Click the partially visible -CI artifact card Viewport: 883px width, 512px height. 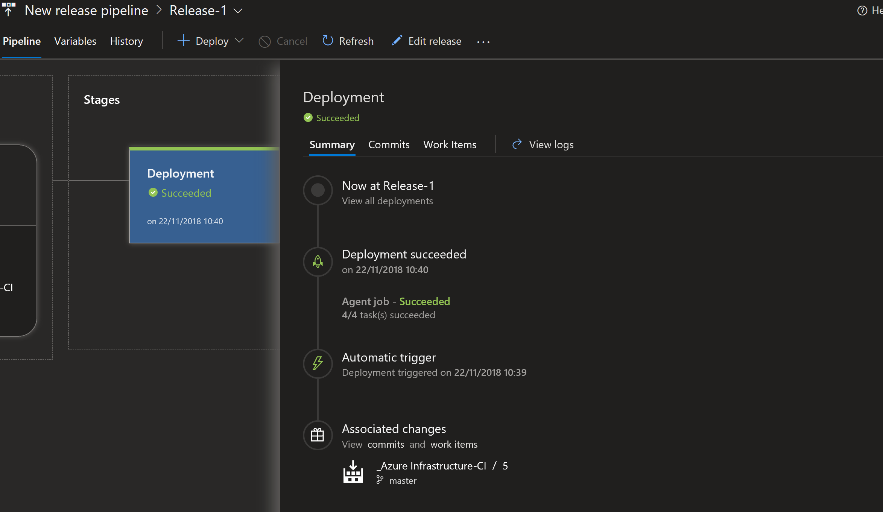(18, 240)
